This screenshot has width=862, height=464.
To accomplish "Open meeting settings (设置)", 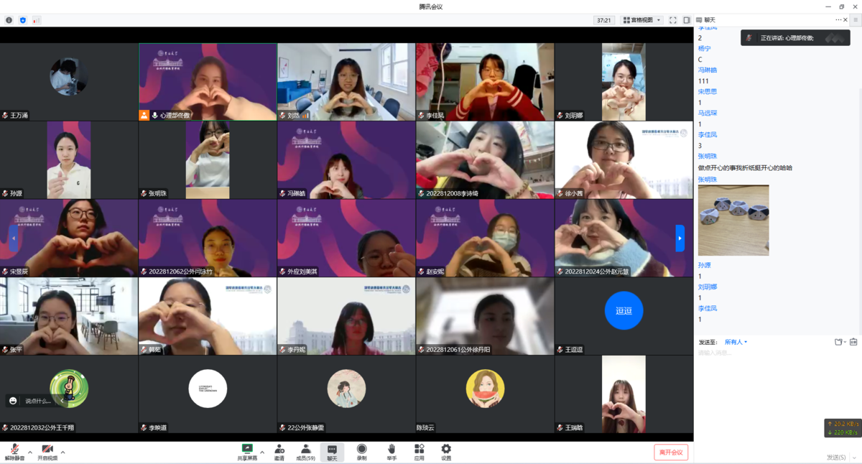I will click(x=446, y=452).
